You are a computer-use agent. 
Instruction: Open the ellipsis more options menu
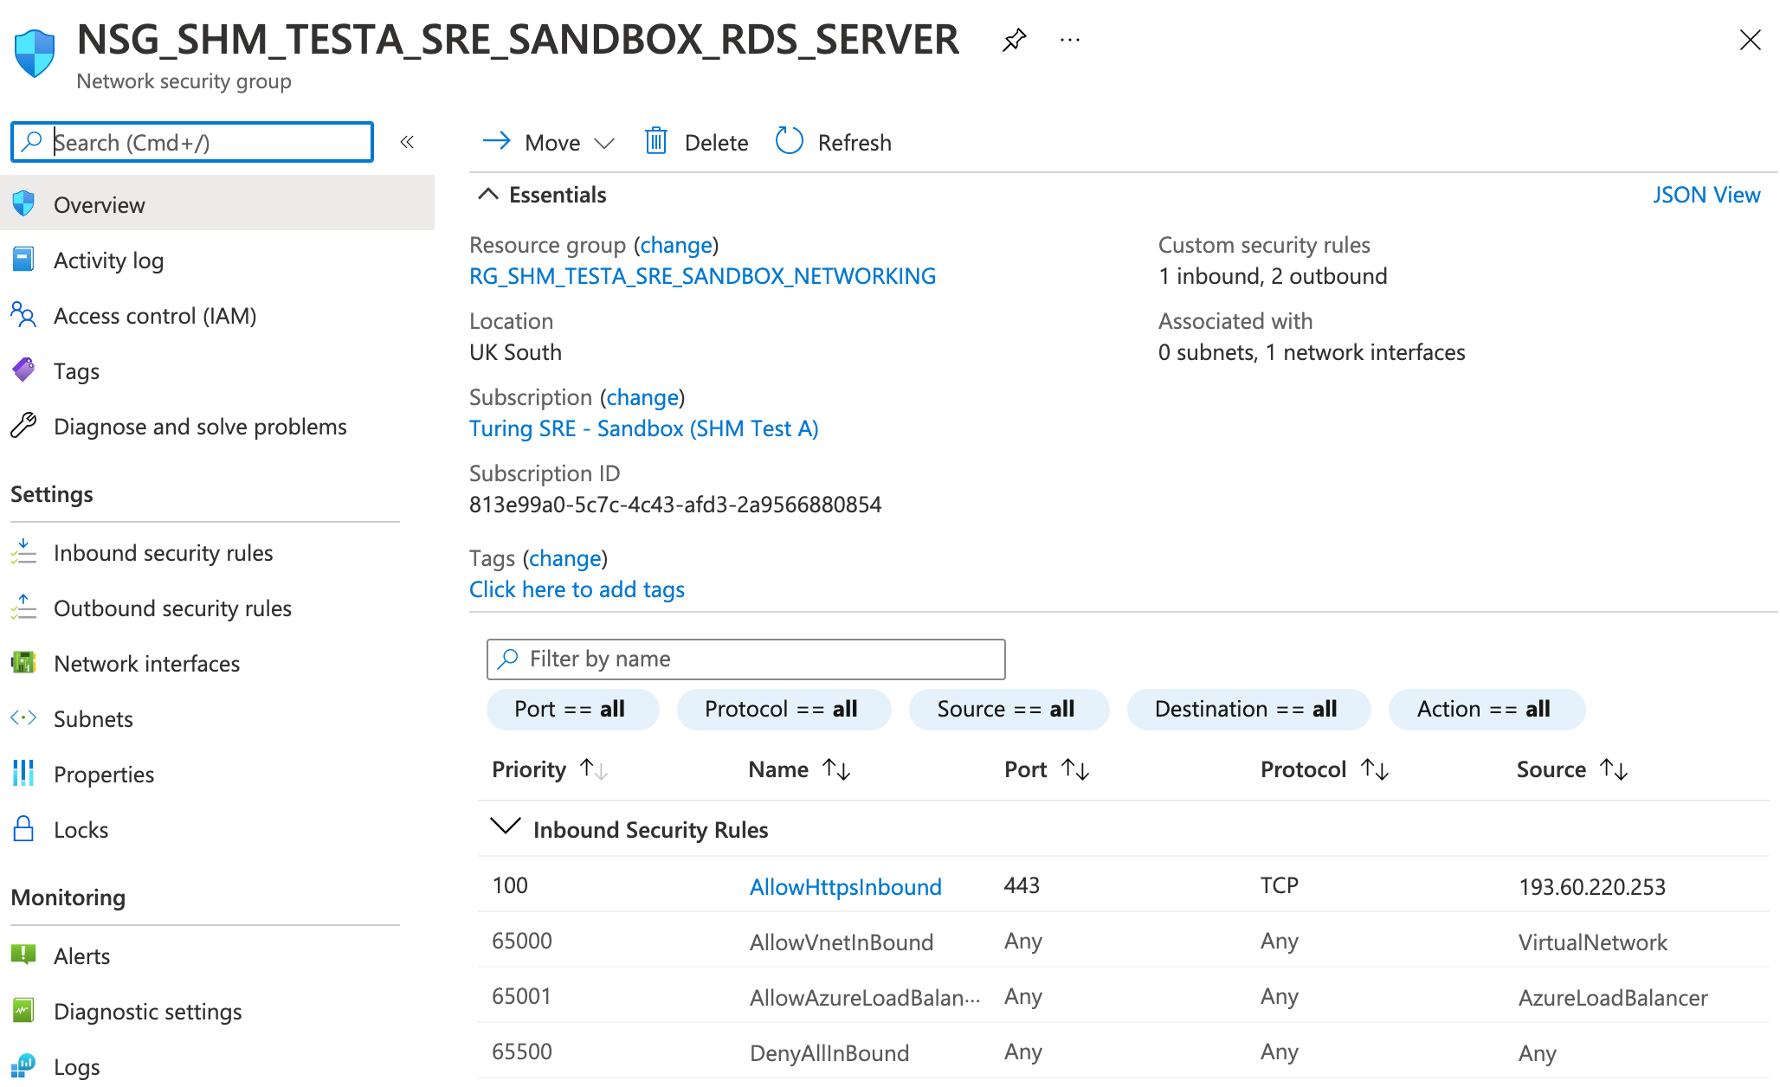[x=1070, y=40]
